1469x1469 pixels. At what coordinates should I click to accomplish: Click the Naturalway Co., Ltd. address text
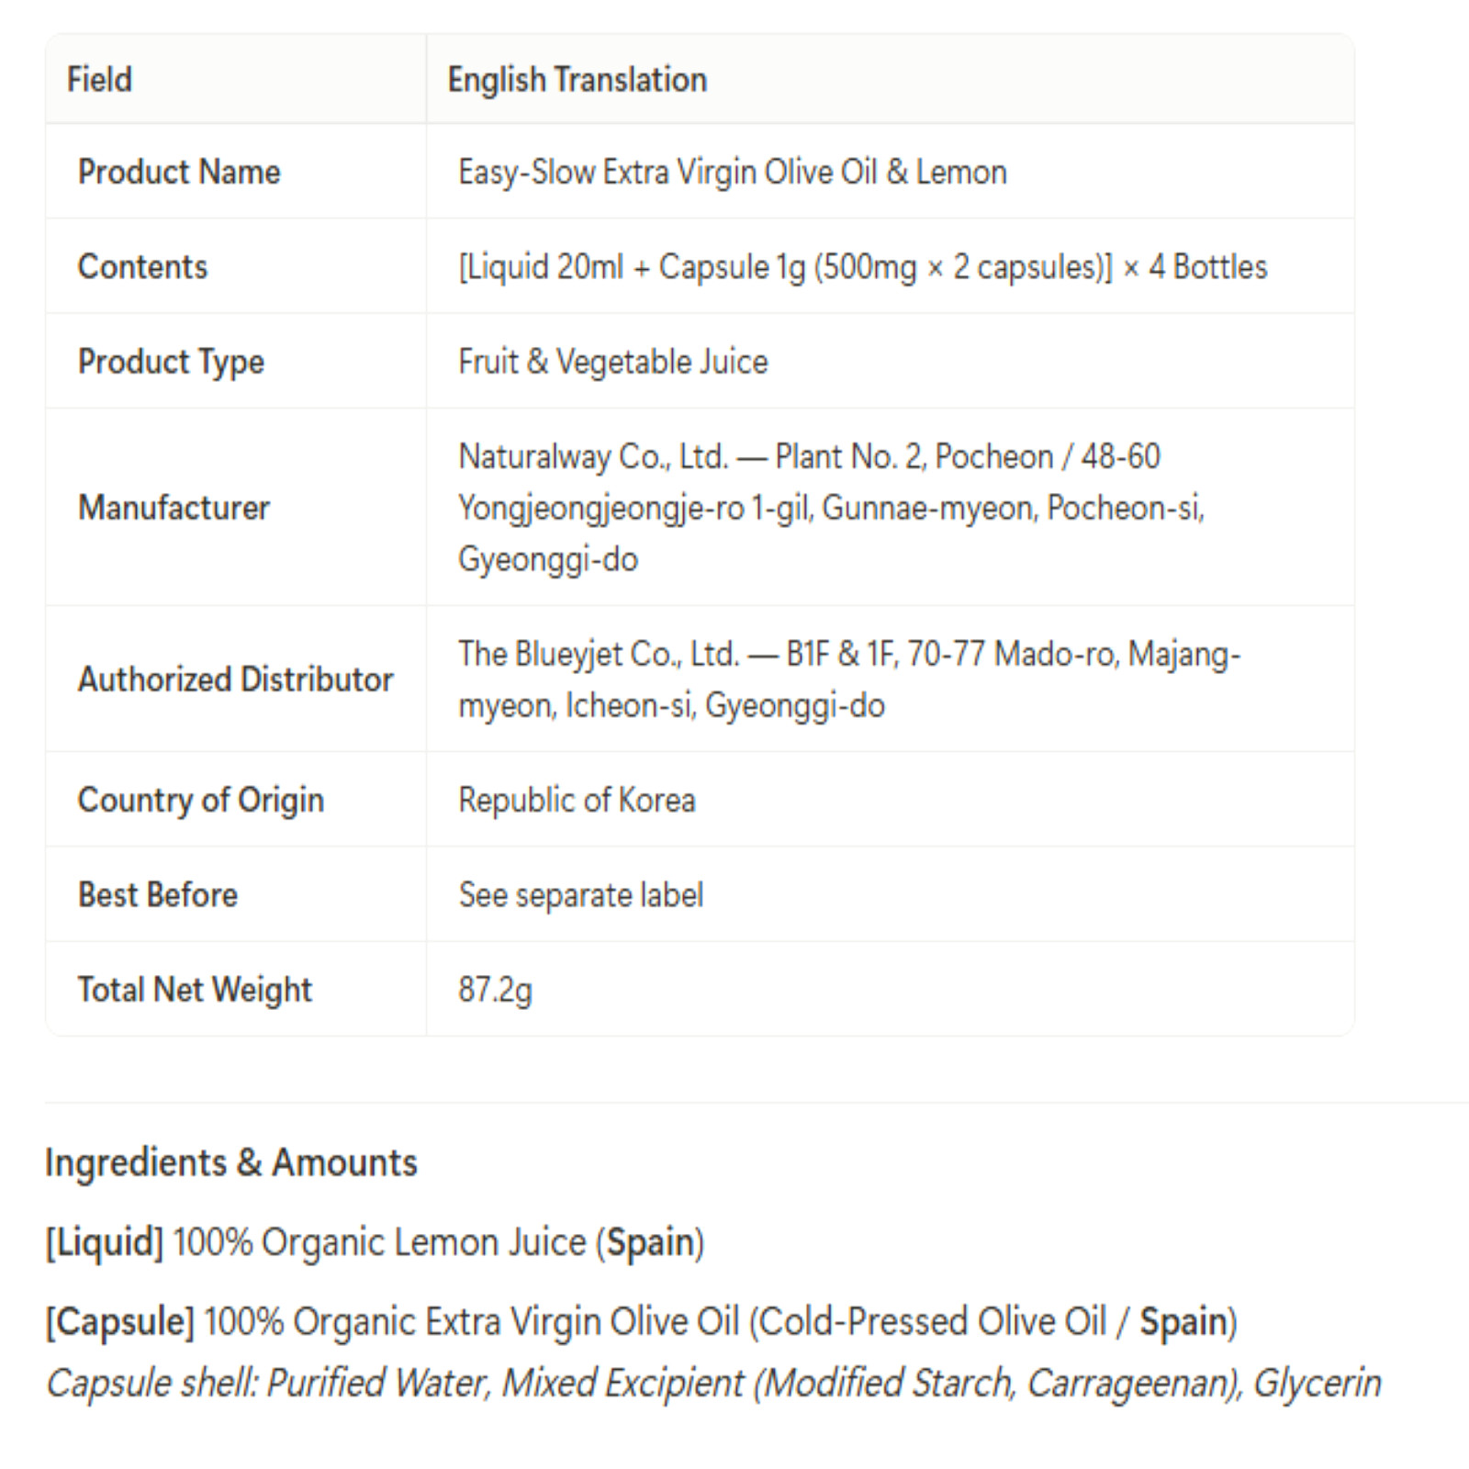(x=832, y=508)
